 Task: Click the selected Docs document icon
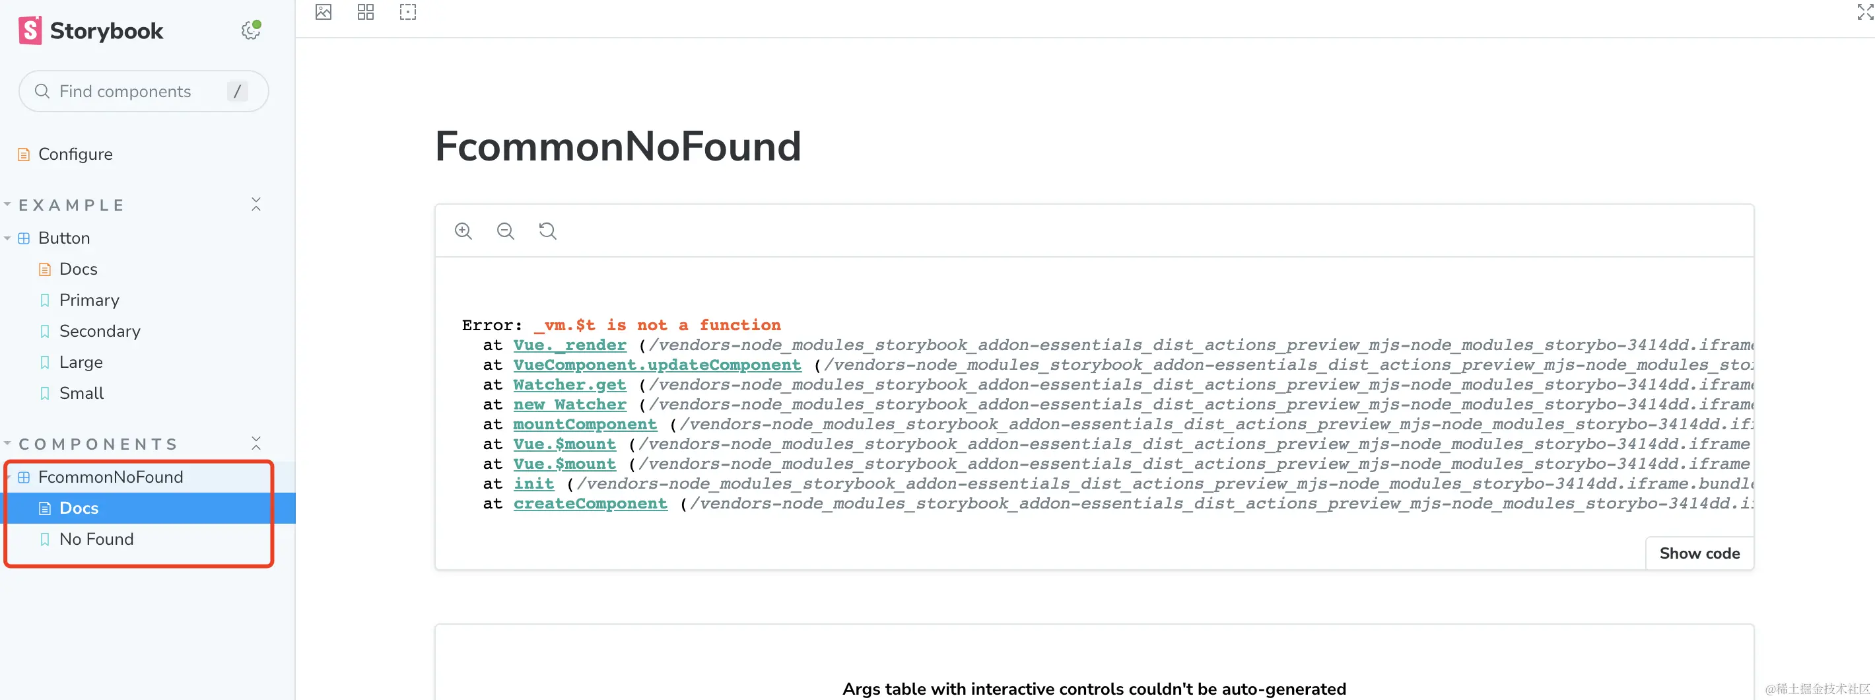click(45, 508)
